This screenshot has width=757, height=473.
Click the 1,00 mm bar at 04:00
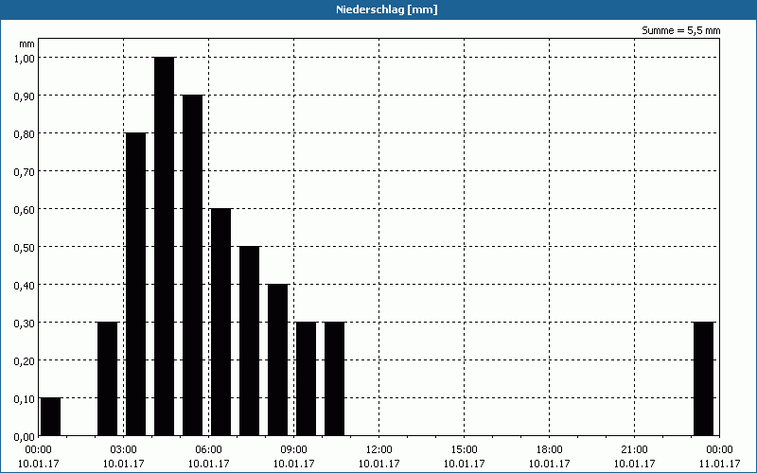164,246
